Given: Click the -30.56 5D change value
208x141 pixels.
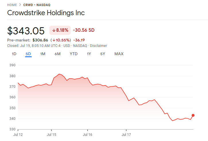Looking at the screenshot, I should pos(84,30).
